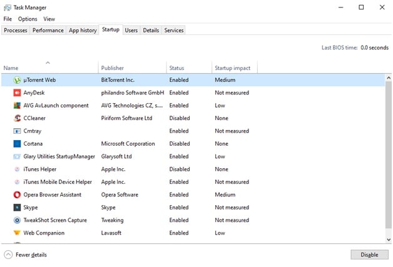393x267 pixels.
Task: Sort by the Status column header
Action: click(189, 67)
